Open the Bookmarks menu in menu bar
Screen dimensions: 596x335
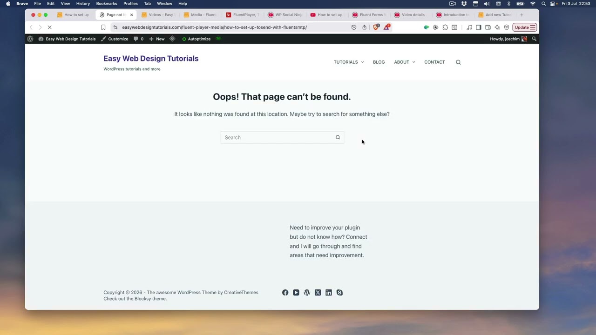pyautogui.click(x=107, y=4)
